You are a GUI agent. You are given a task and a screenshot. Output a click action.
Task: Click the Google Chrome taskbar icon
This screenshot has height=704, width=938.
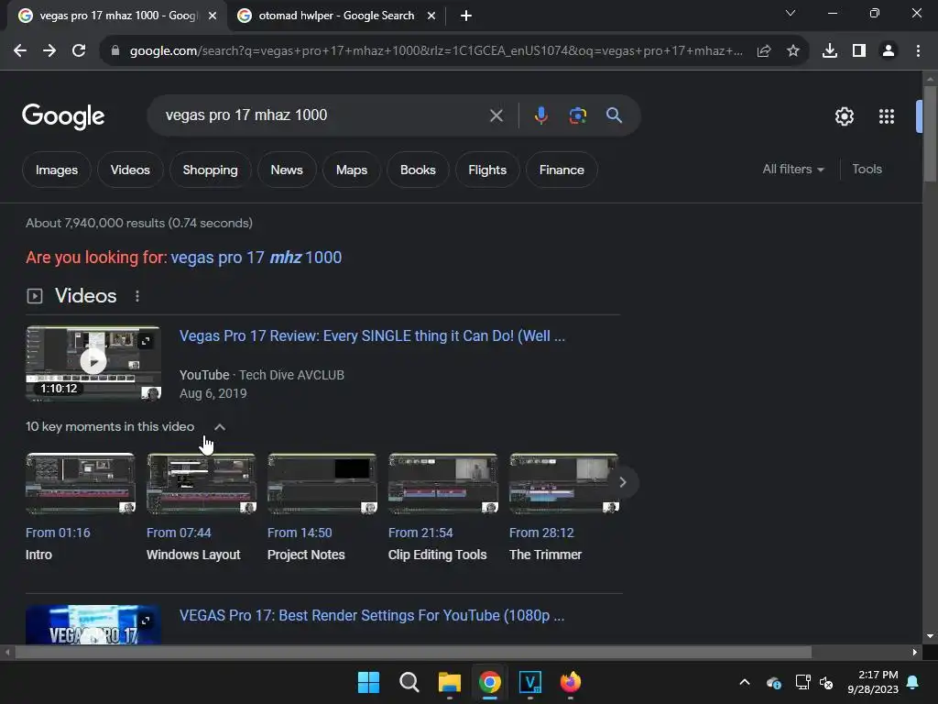point(489,682)
